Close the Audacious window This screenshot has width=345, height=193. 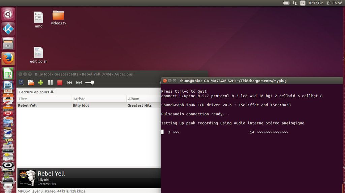[x=20, y=74]
